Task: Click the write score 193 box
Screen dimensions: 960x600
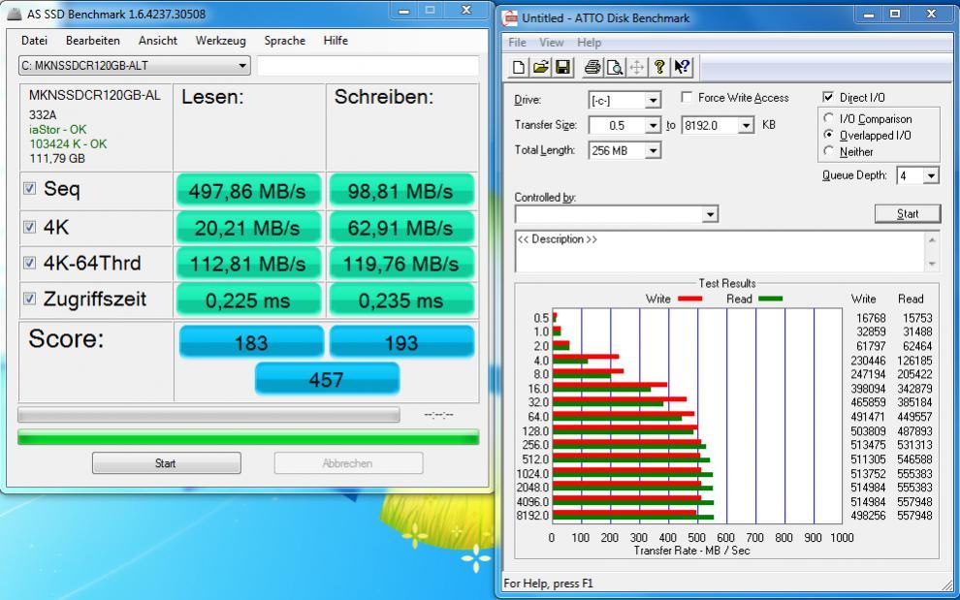Action: click(x=401, y=341)
